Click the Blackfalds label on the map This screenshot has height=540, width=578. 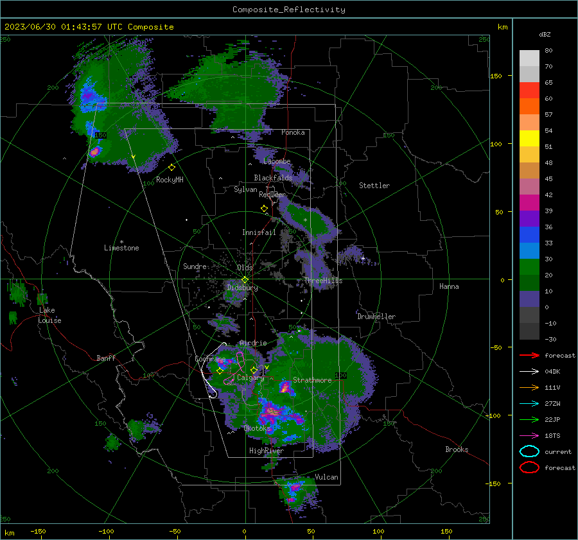click(x=273, y=178)
